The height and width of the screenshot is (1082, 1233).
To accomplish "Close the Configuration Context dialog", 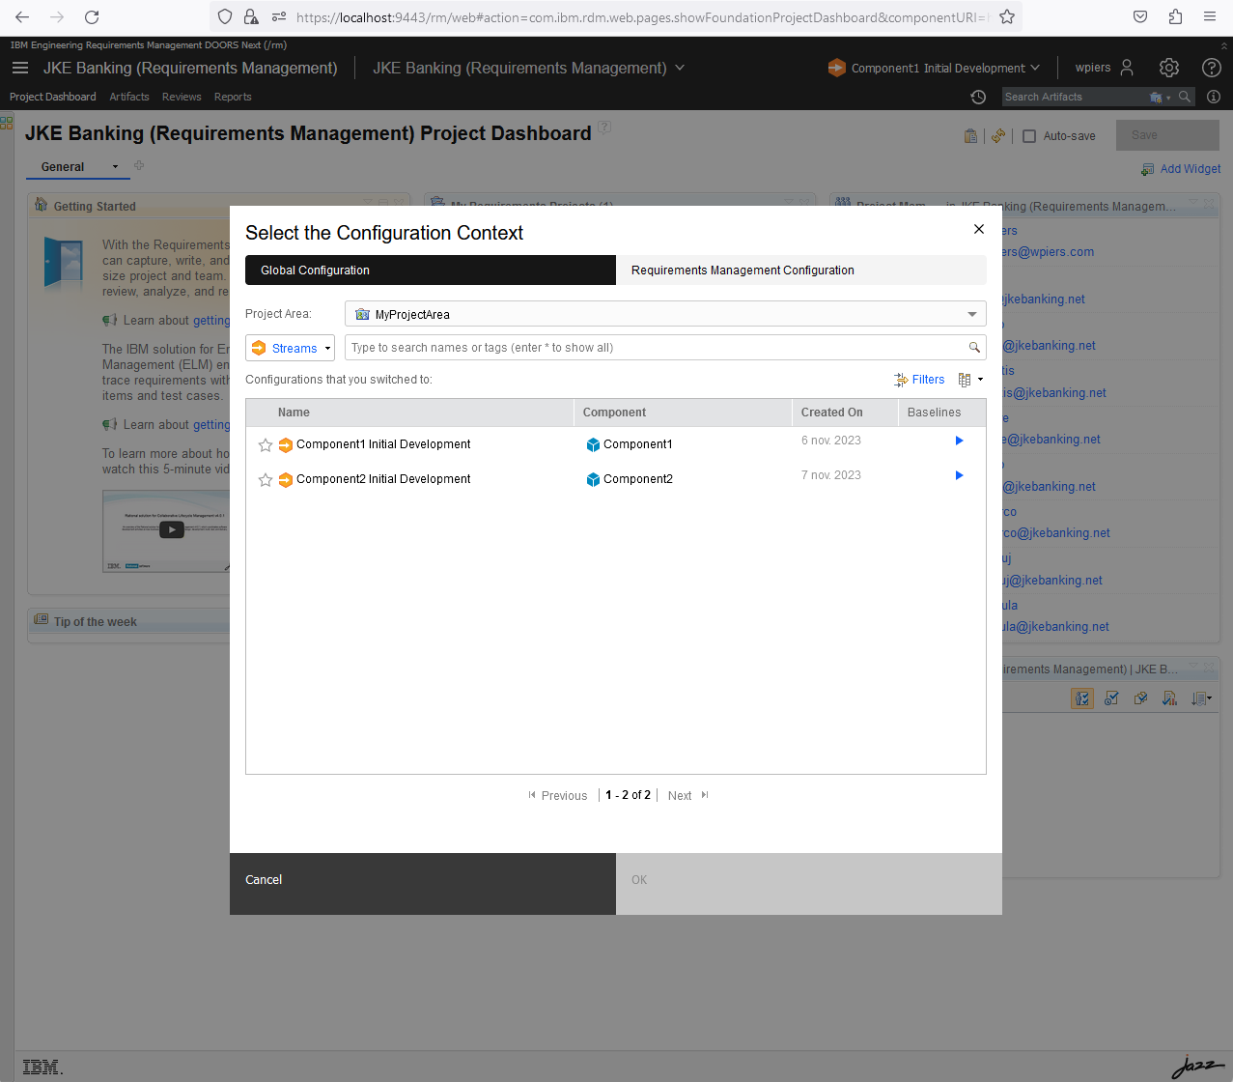I will (979, 229).
